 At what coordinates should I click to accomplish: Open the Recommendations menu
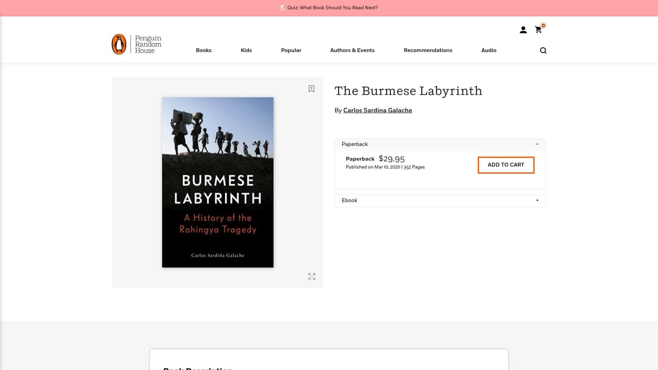(x=428, y=50)
